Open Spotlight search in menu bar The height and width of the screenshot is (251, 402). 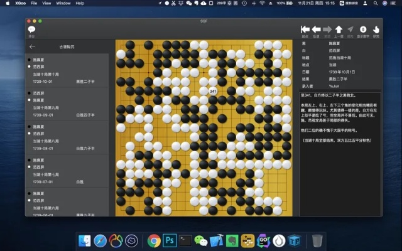(x=376, y=3)
